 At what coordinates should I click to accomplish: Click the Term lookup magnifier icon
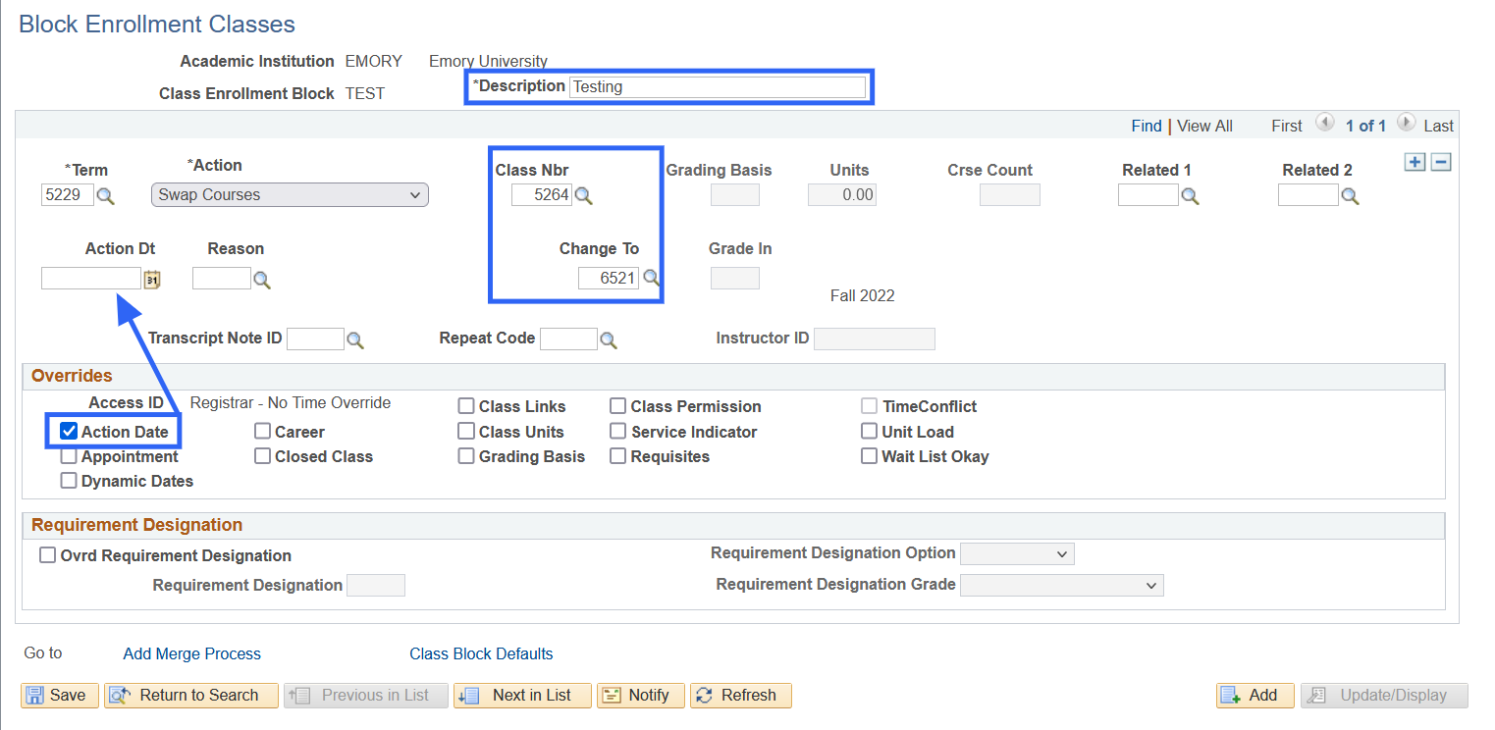coord(106,196)
